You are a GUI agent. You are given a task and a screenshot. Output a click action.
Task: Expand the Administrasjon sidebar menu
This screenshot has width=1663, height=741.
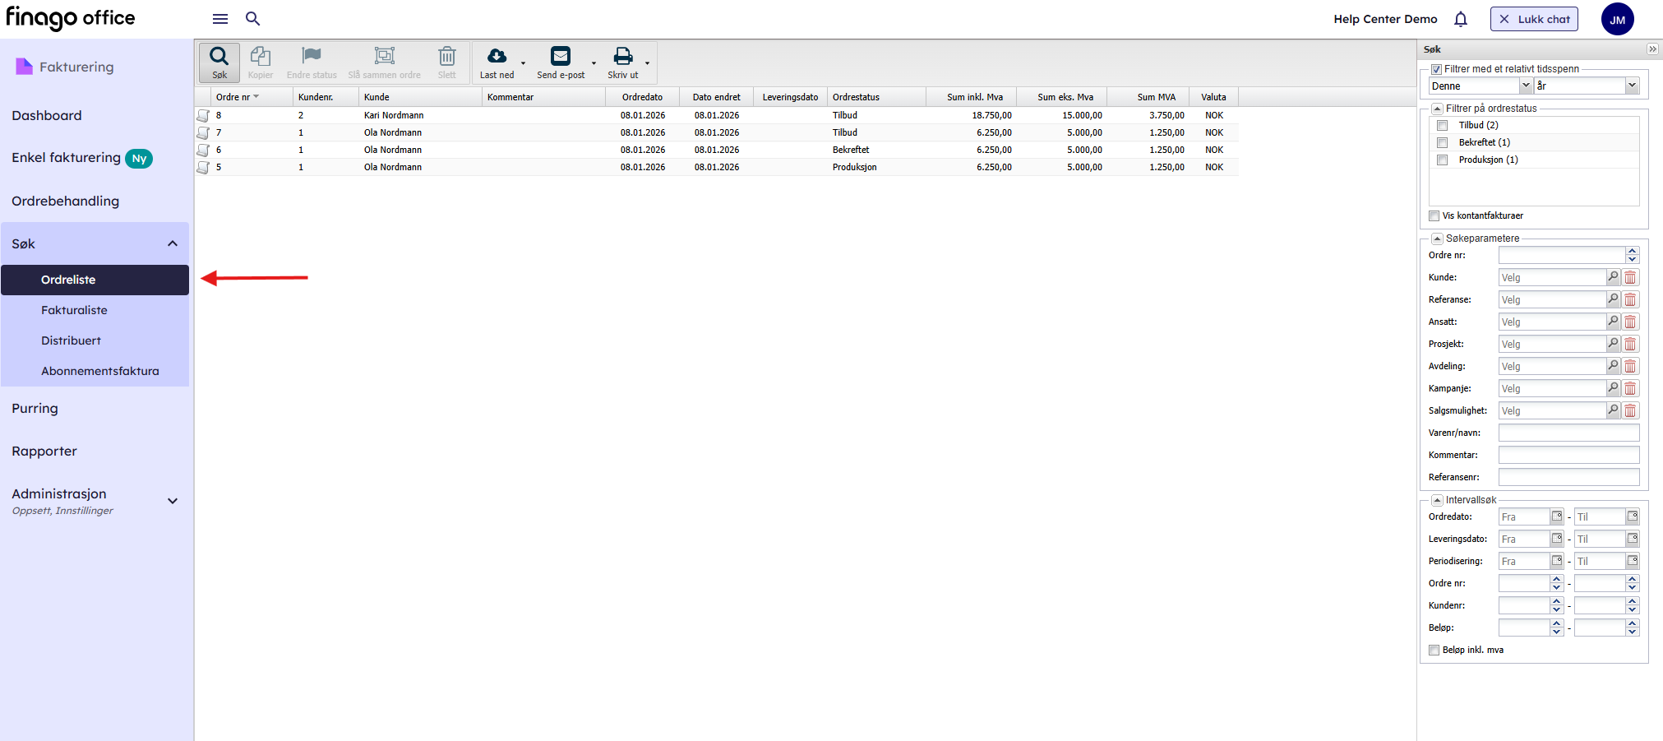173,501
